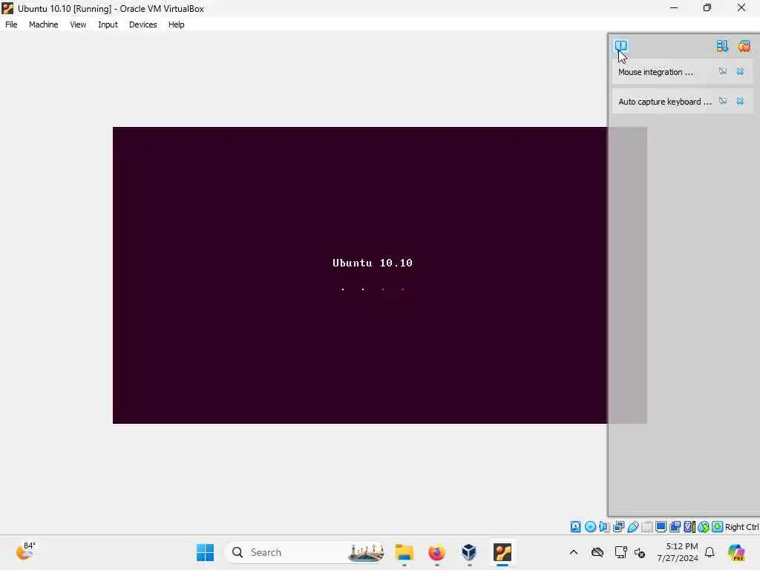Screen dimensions: 760x570
Task: Open the Devices menu
Action: coord(143,24)
